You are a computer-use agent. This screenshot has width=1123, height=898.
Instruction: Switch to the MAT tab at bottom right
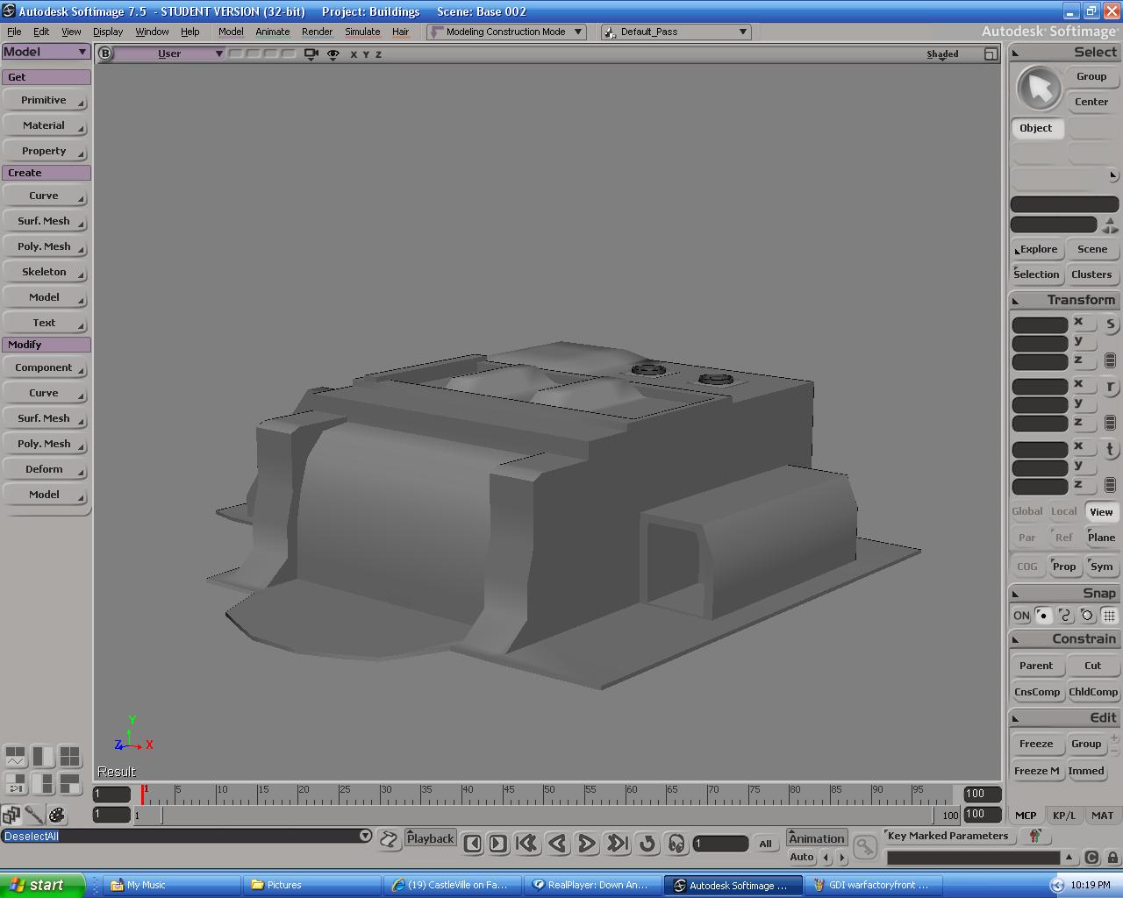tap(1102, 815)
